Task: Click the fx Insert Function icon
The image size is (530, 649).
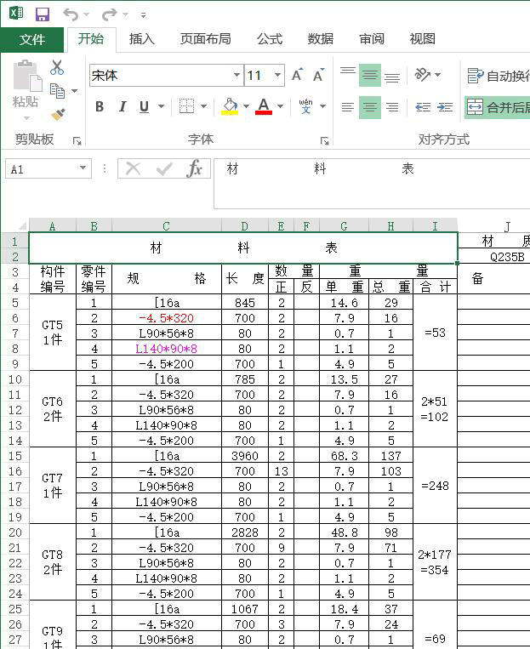Action: click(194, 169)
